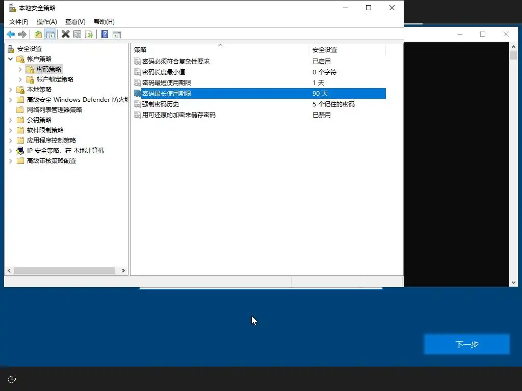Click the 公钥策略 folder icon
Image resolution: width=522 pixels, height=391 pixels.
point(20,120)
